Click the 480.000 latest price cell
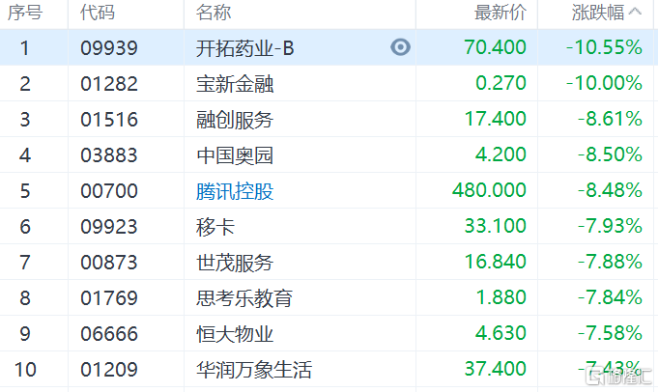The image size is (658, 392). pyautogui.click(x=489, y=191)
